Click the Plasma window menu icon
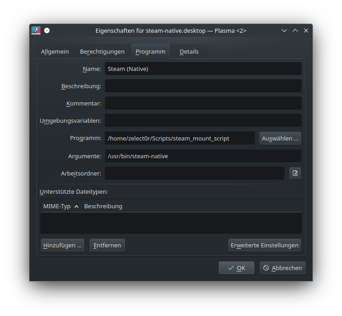The height and width of the screenshot is (316, 342). click(36, 30)
